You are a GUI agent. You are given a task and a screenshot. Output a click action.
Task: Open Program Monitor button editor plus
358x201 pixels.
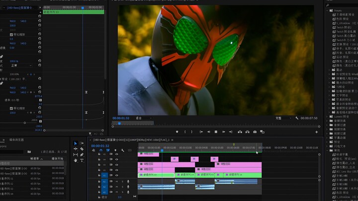click(x=316, y=132)
